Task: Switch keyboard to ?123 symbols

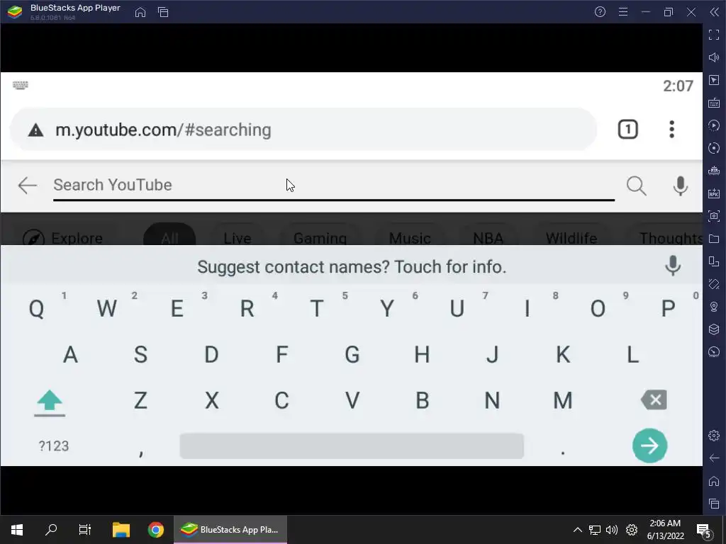Action: 54,446
